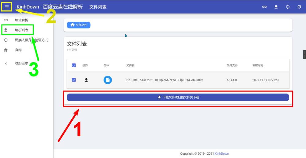Click the 全部文件 breadcrumb button
This screenshot has width=306, height=158.
tap(78, 25)
